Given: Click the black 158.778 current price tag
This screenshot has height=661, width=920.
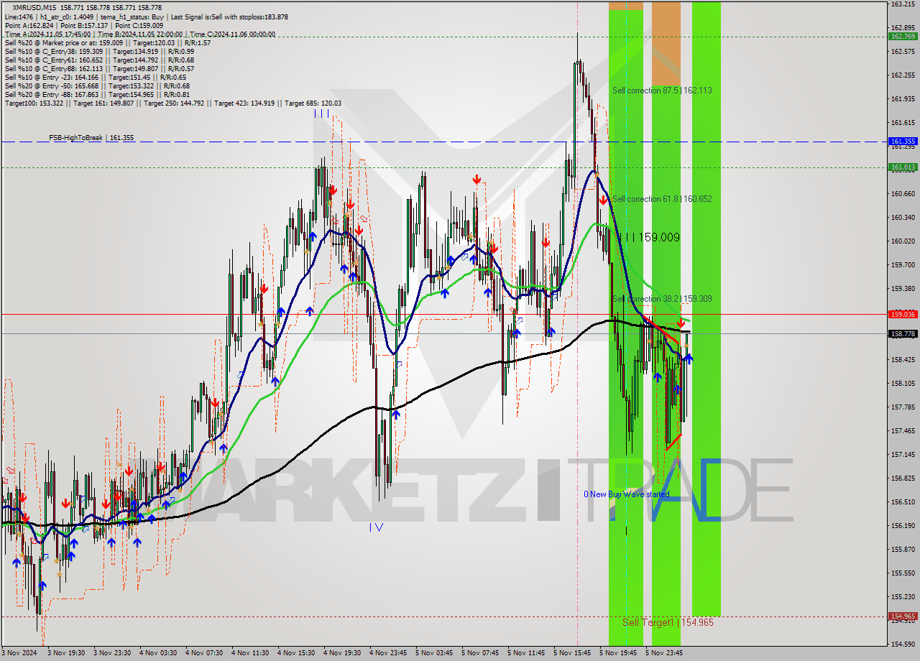Looking at the screenshot, I should (903, 333).
